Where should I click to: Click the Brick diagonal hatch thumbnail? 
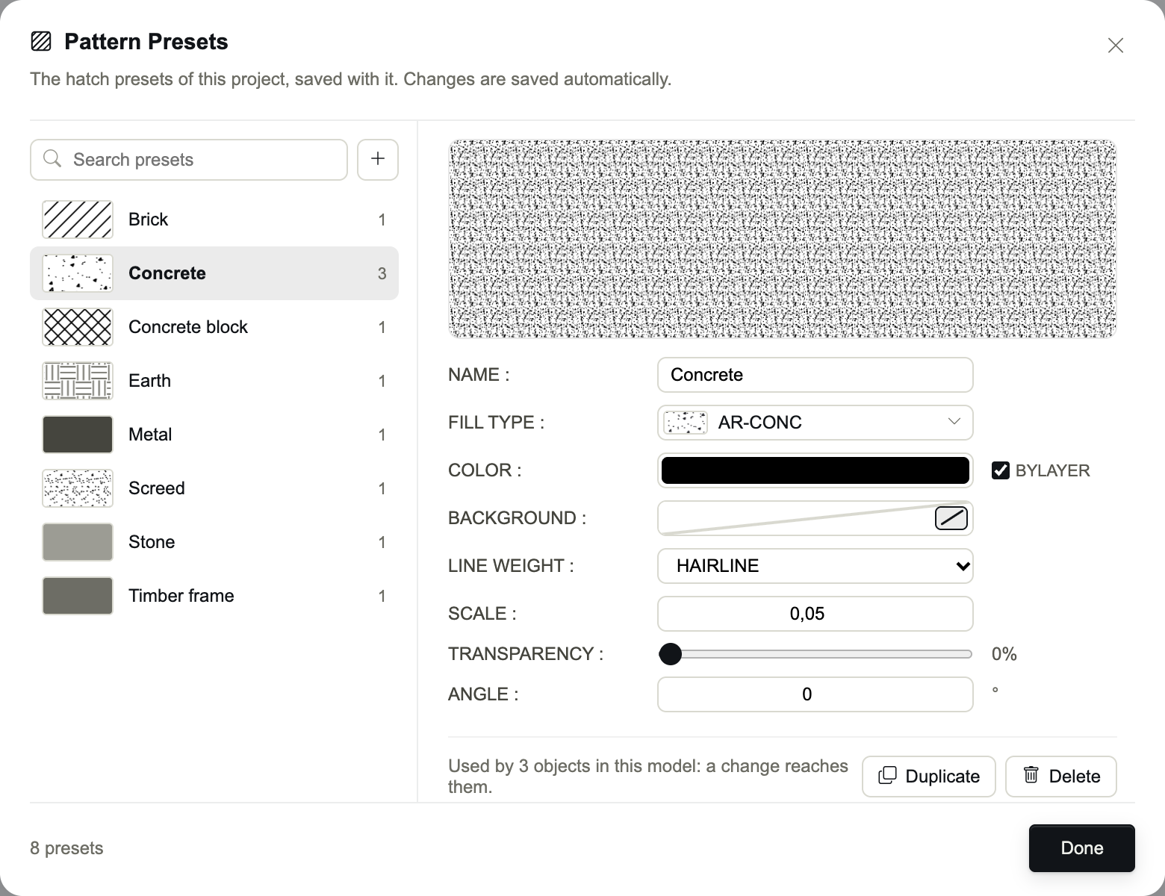click(78, 220)
